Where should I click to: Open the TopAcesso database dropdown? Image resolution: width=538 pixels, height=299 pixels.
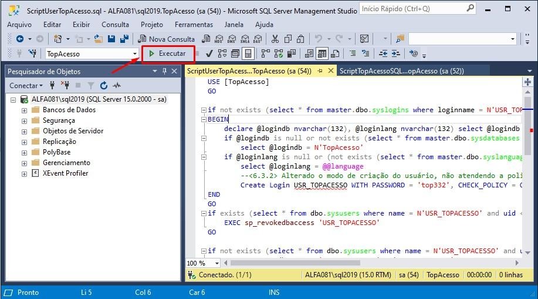[134, 53]
